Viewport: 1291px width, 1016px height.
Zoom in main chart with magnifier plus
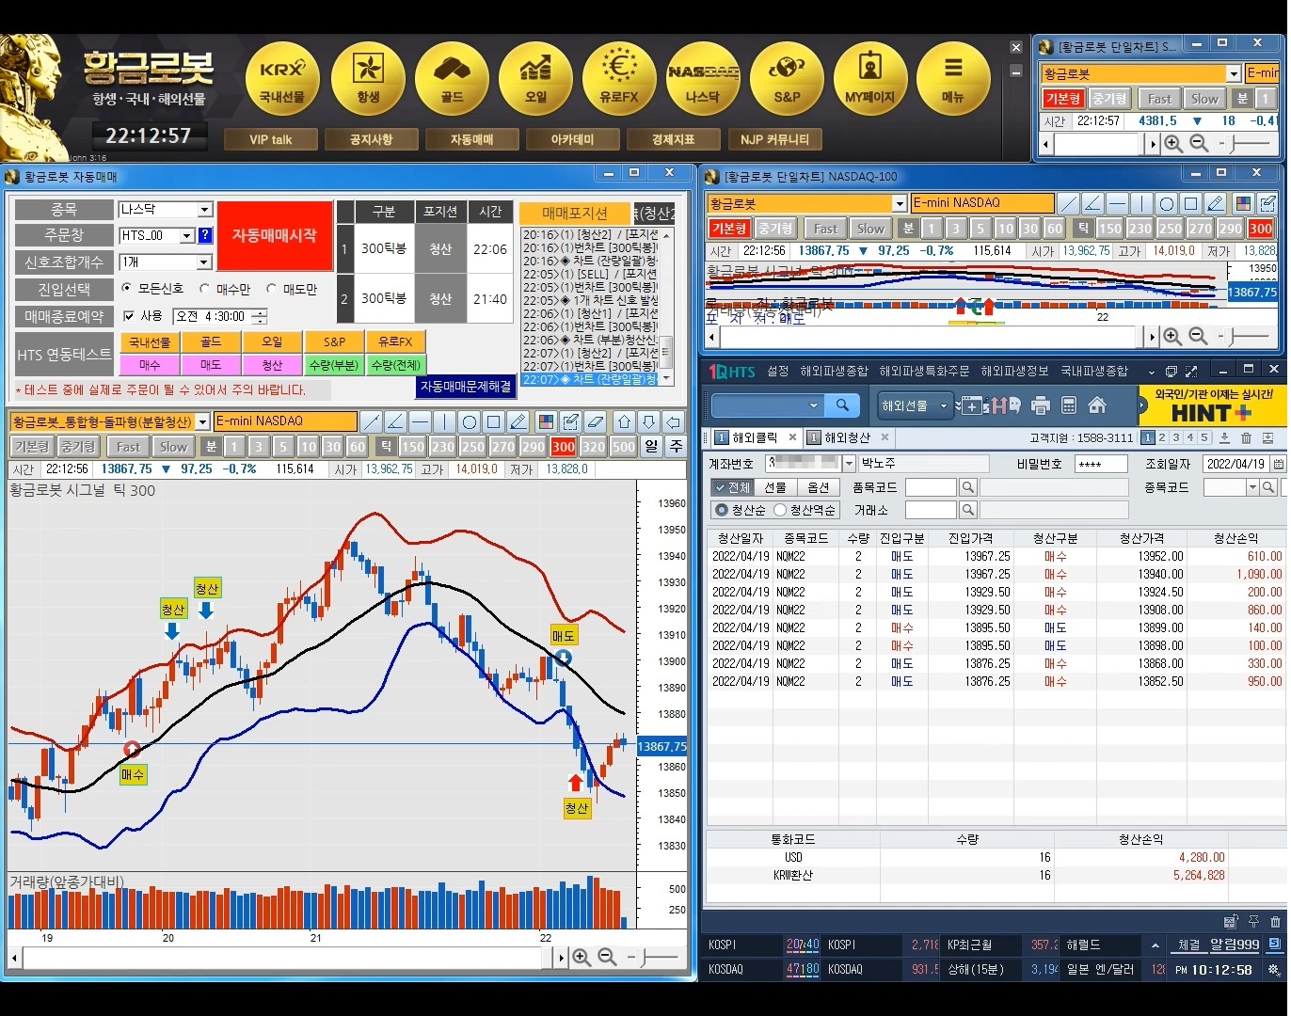(x=582, y=958)
